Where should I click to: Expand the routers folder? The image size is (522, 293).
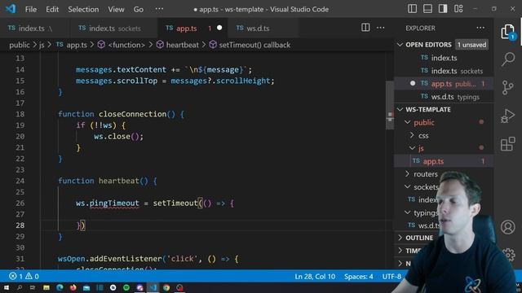(408, 173)
